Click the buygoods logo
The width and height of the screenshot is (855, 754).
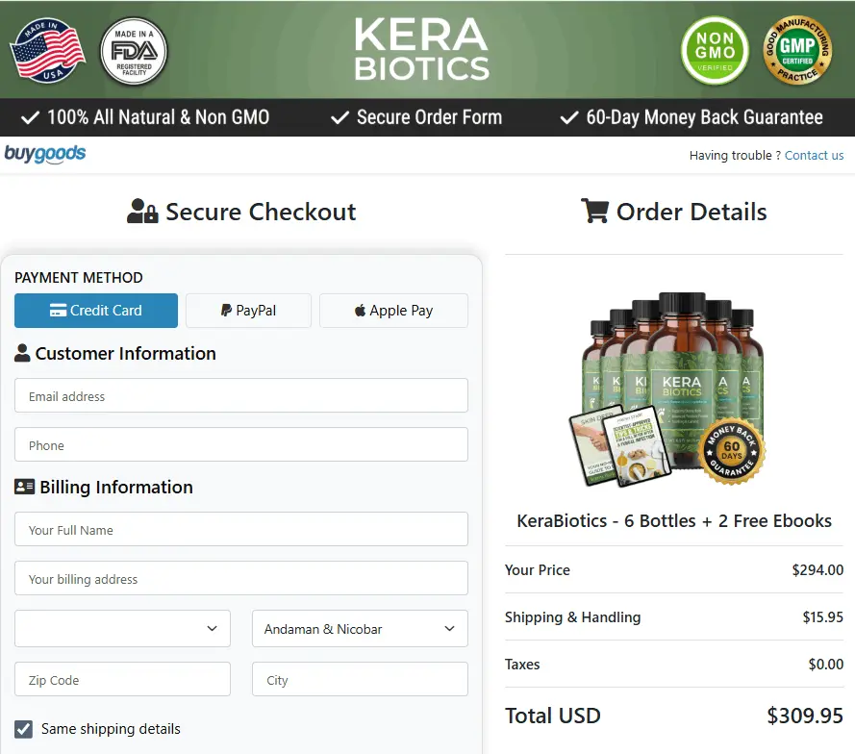pyautogui.click(x=44, y=154)
